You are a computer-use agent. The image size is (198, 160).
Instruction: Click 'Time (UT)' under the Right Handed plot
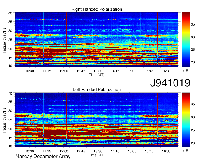tap(97, 75)
